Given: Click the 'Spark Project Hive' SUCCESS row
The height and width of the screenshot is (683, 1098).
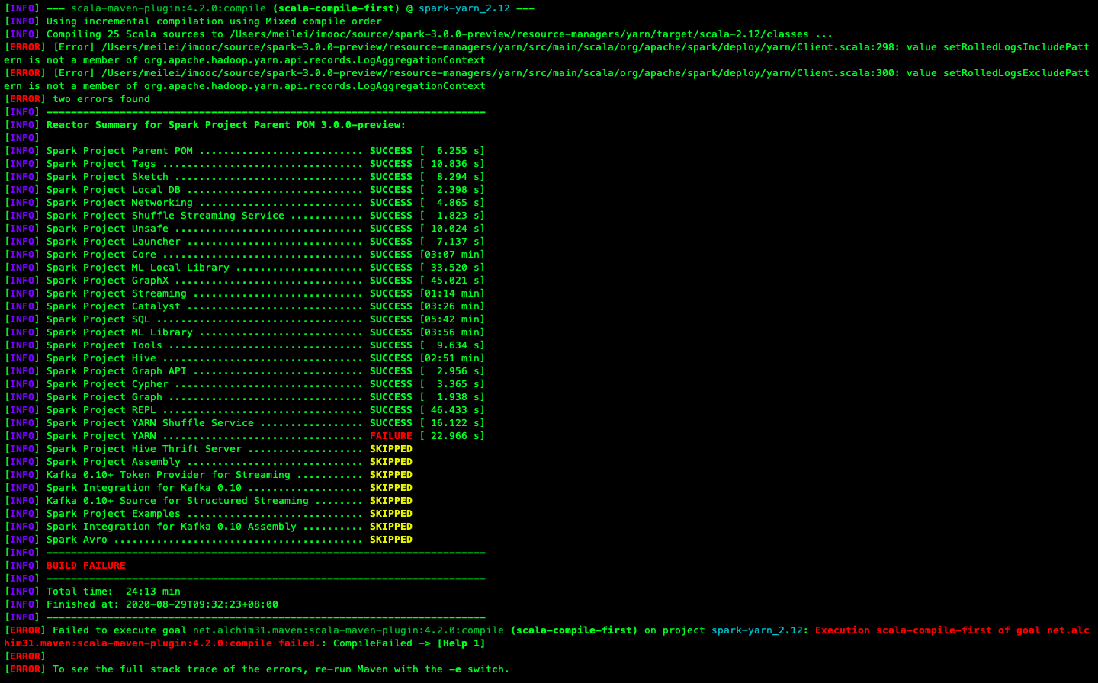Looking at the screenshot, I should (245, 358).
